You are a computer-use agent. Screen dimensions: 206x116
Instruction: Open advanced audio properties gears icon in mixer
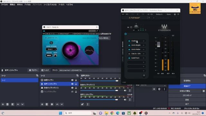(82, 104)
